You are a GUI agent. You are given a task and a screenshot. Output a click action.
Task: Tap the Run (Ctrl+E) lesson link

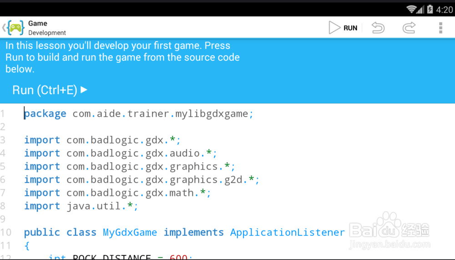click(50, 90)
